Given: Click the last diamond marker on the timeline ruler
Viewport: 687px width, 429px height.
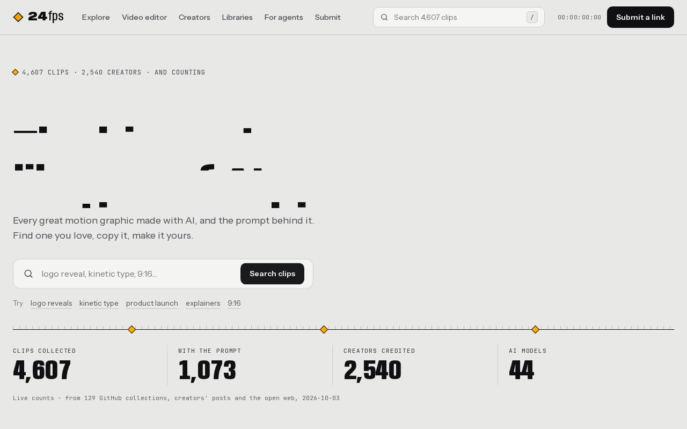Looking at the screenshot, I should click(x=535, y=329).
